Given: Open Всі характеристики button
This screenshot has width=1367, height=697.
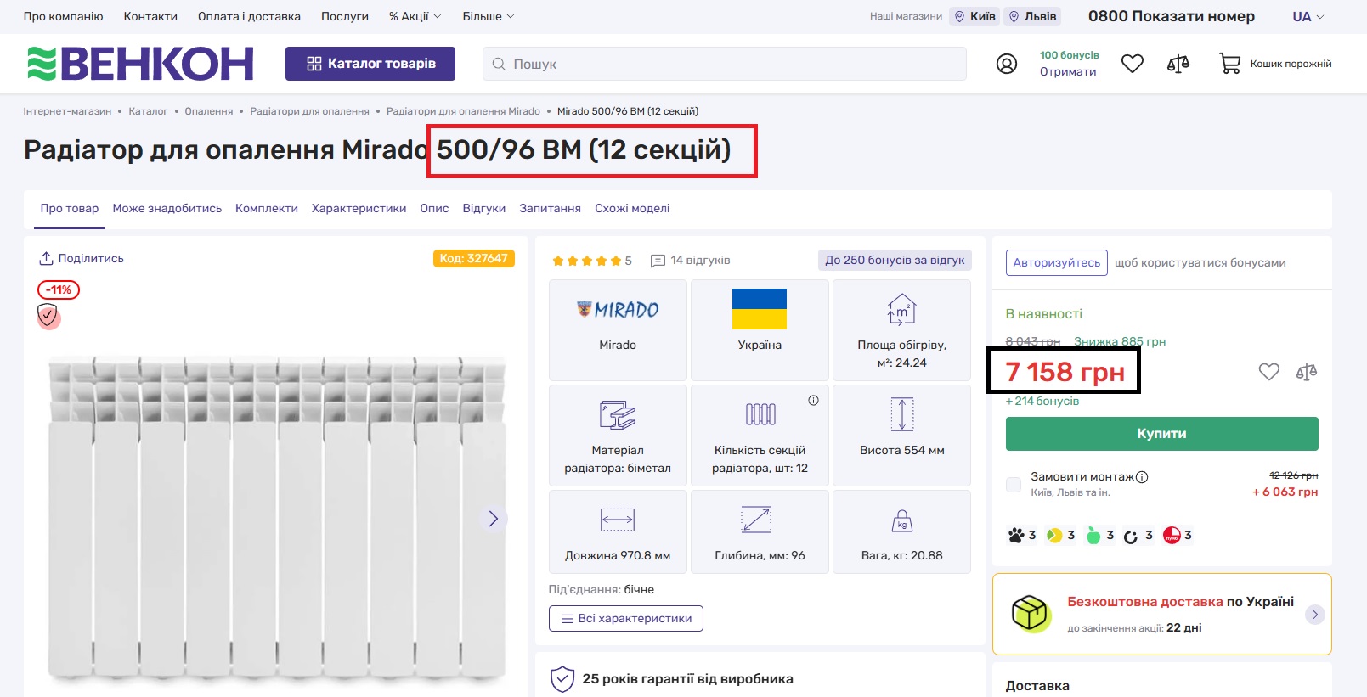Looking at the screenshot, I should pos(626,619).
